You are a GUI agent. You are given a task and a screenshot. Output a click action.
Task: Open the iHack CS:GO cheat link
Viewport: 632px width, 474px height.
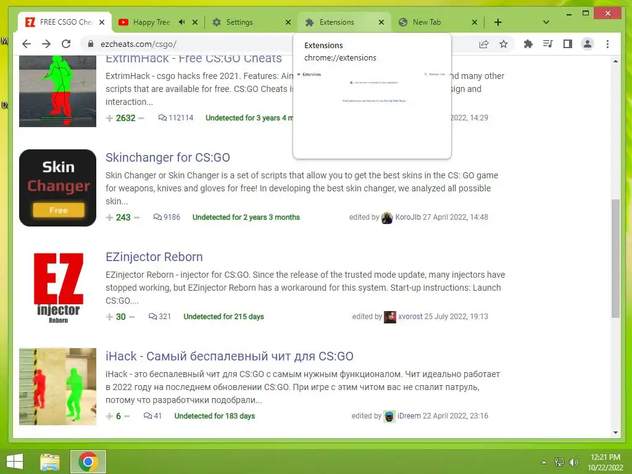[230, 356]
